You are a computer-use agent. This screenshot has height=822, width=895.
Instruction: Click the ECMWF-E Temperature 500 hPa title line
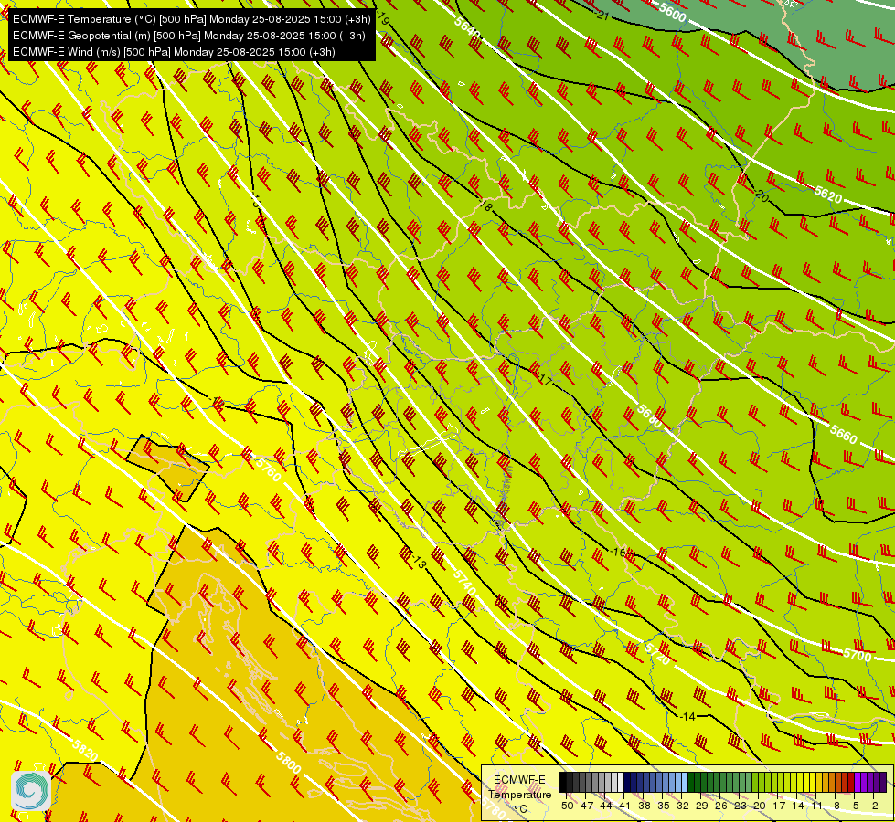(x=192, y=19)
